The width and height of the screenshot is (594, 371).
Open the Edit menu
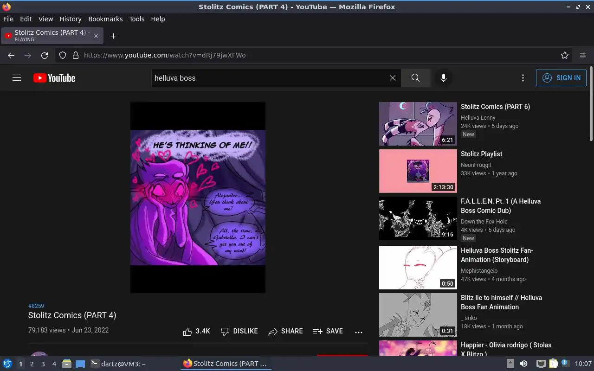(x=26, y=19)
